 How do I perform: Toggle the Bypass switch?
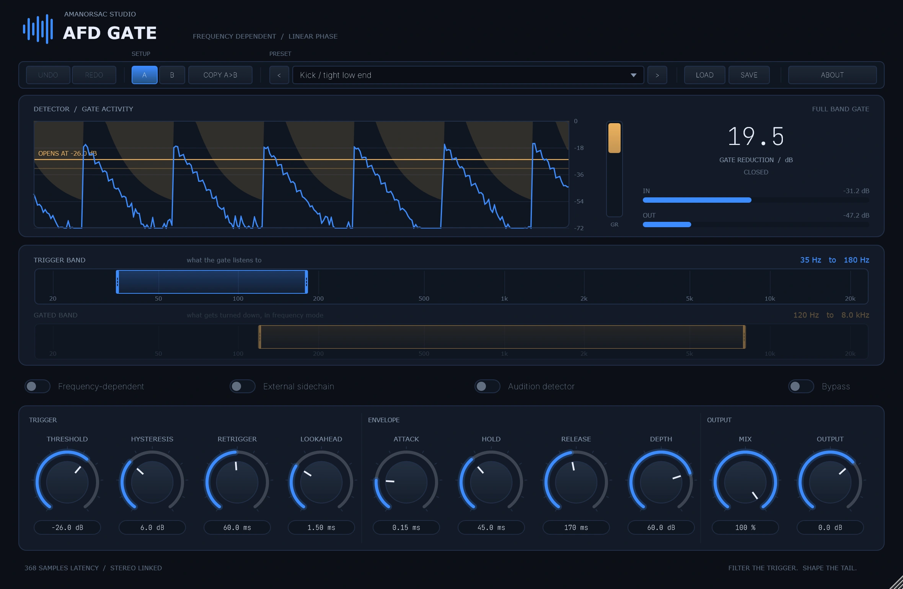[801, 386]
